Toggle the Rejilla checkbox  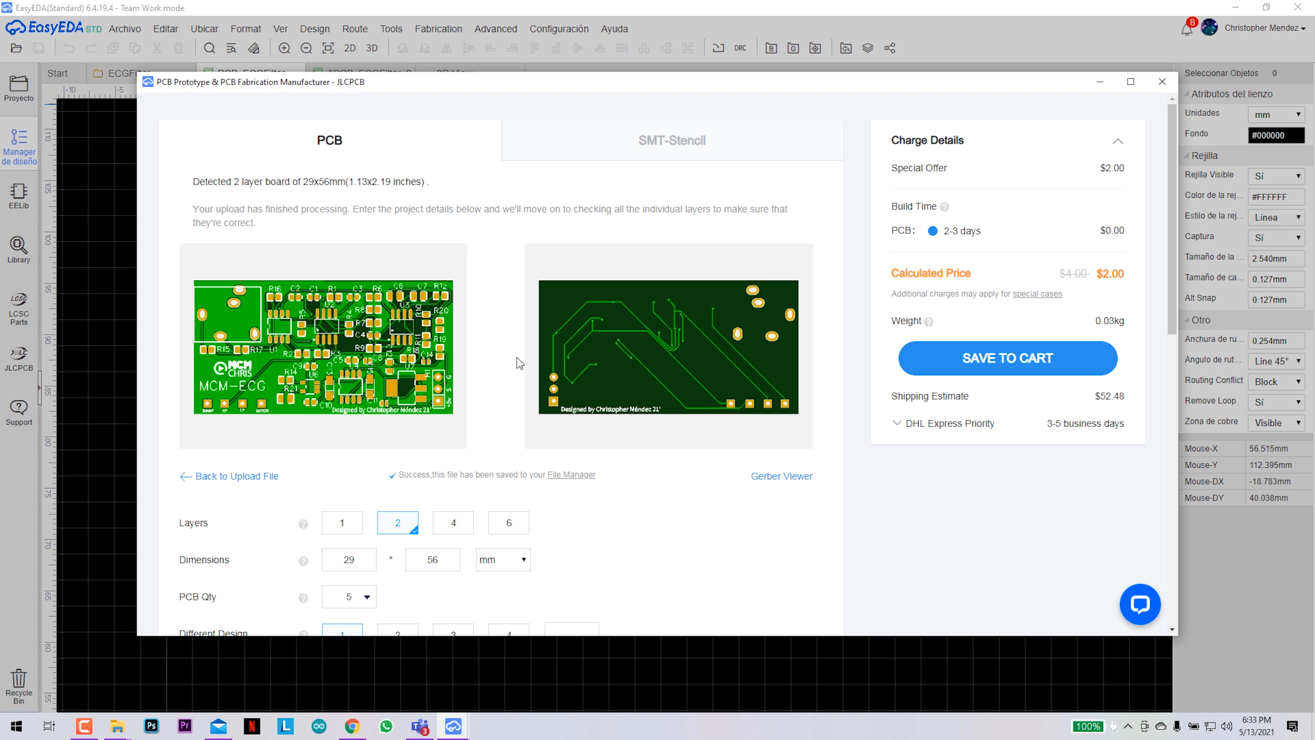[x=1188, y=154]
